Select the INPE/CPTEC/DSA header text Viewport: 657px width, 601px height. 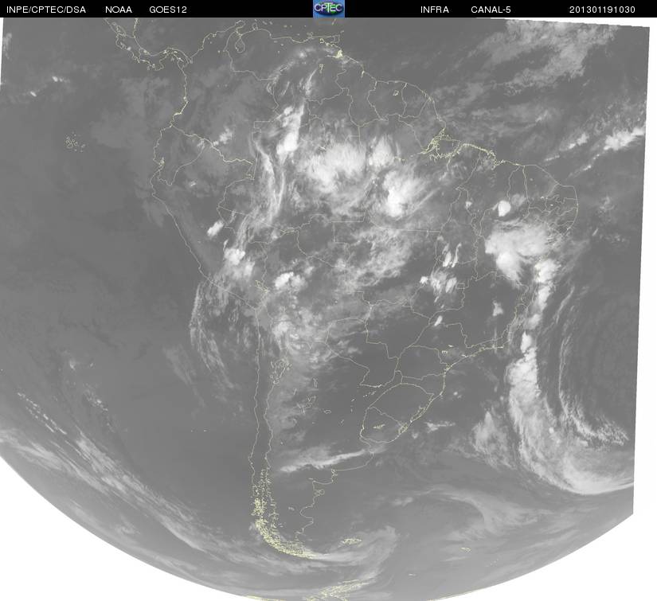pos(46,10)
